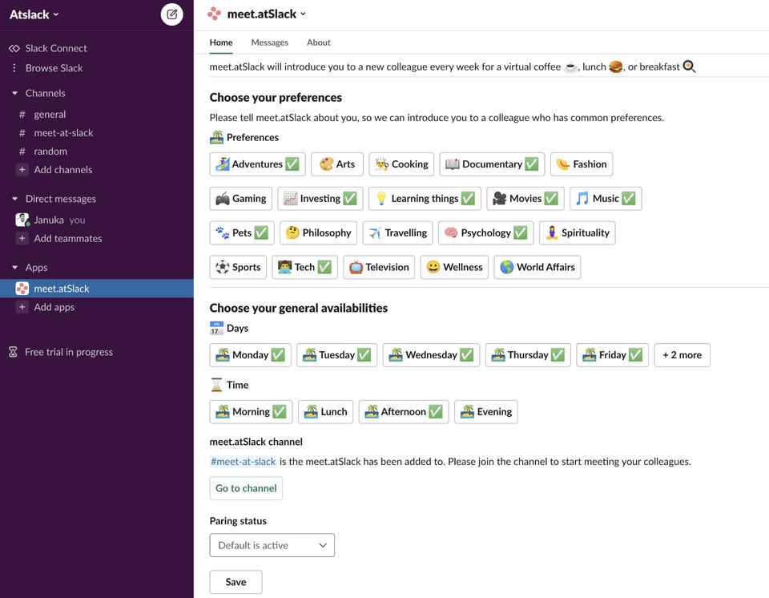Select meet.atSlack app icon in sidebar
This screenshot has height=598, width=769.
click(22, 289)
